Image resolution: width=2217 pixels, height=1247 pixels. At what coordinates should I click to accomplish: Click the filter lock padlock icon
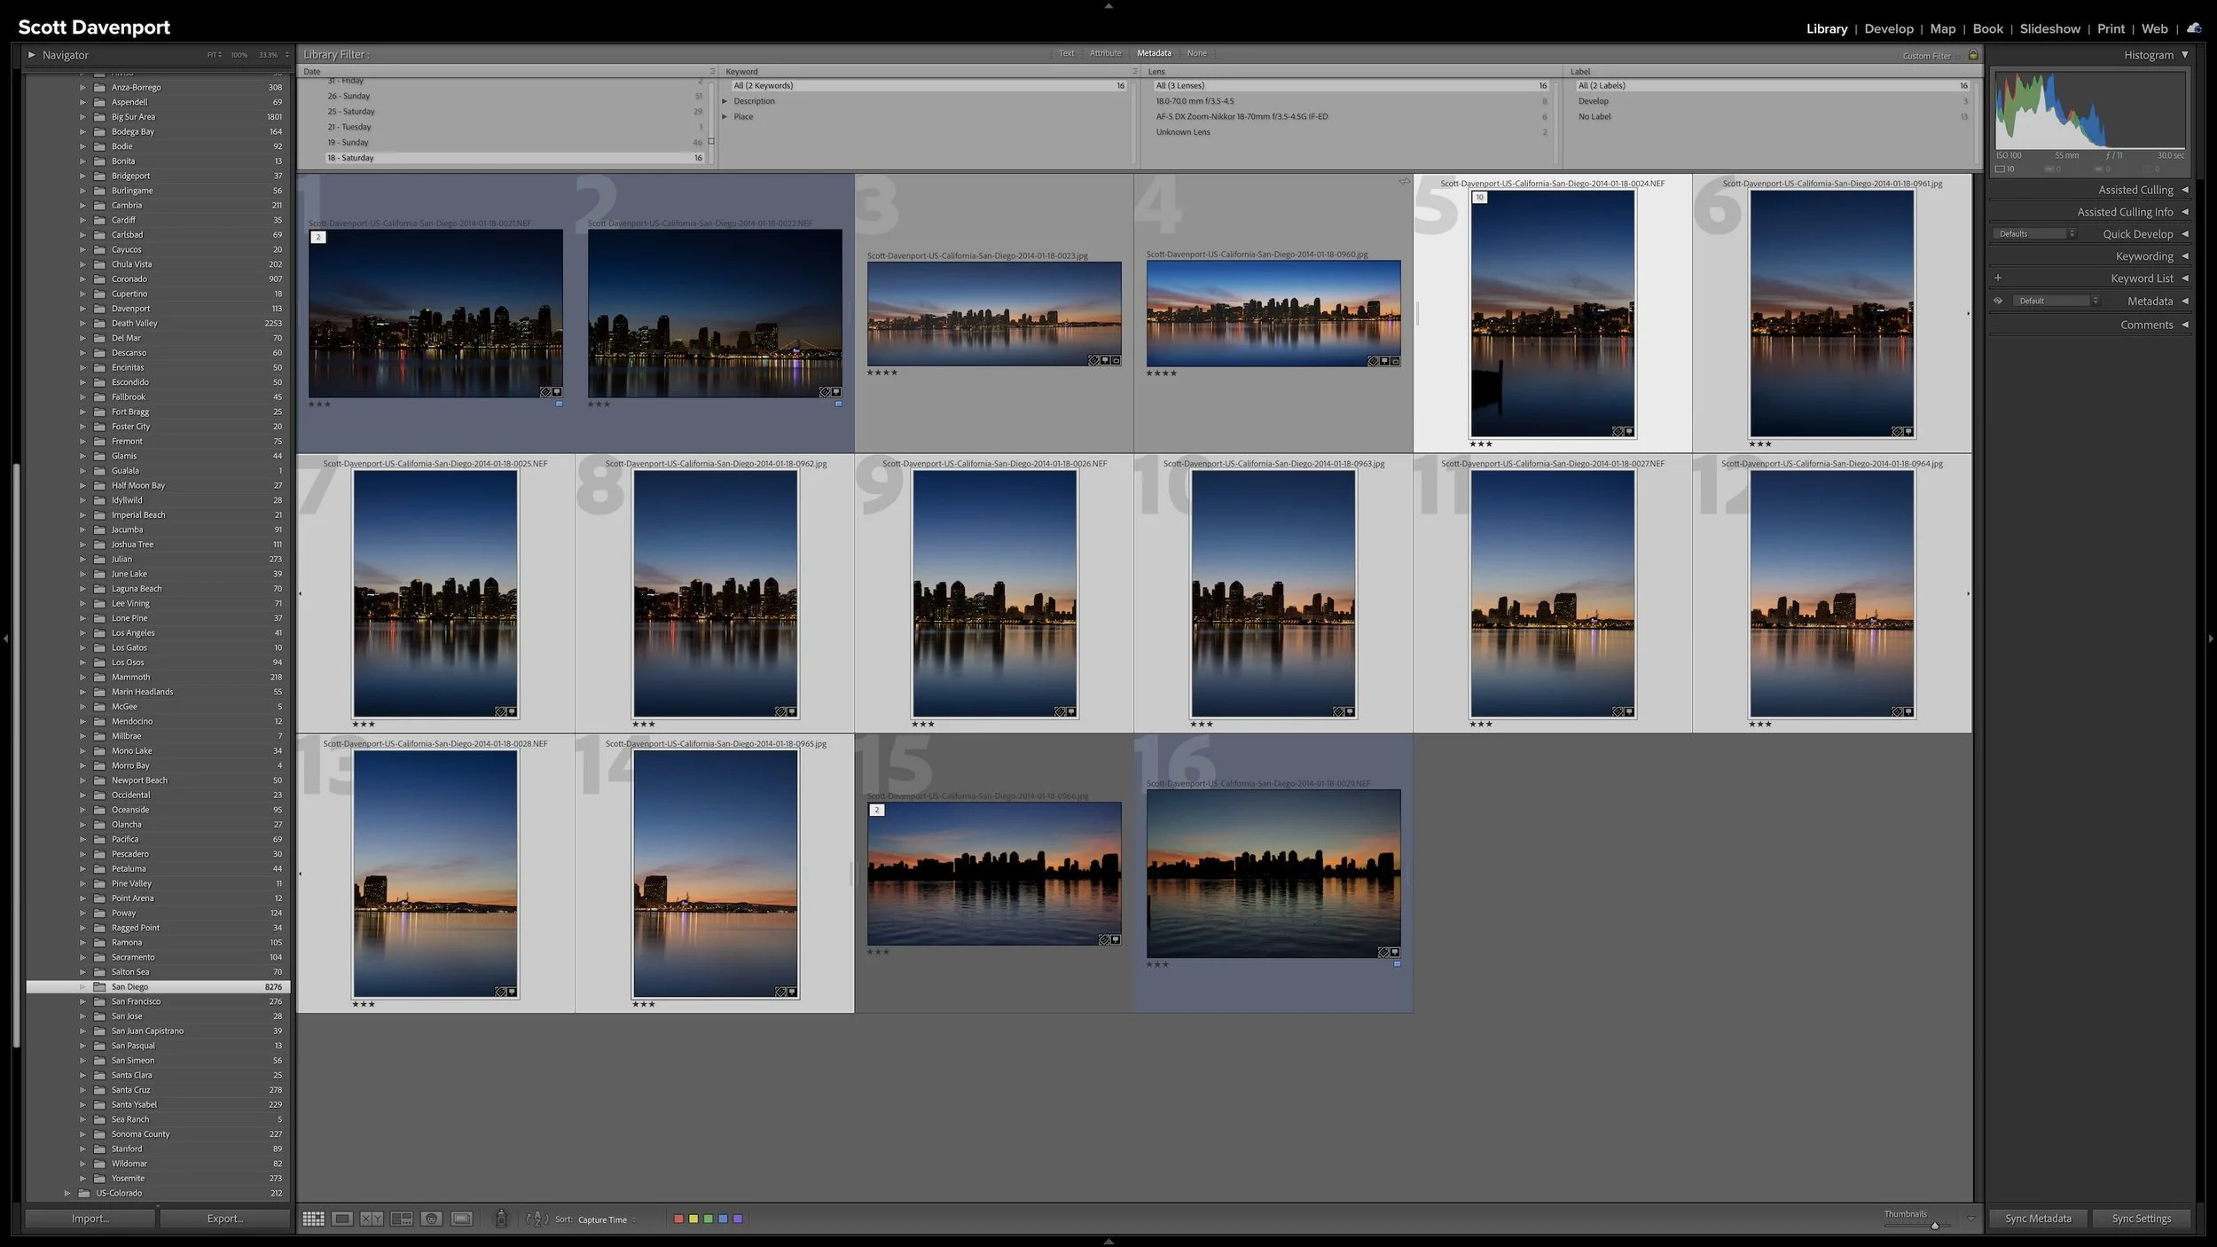click(1973, 55)
